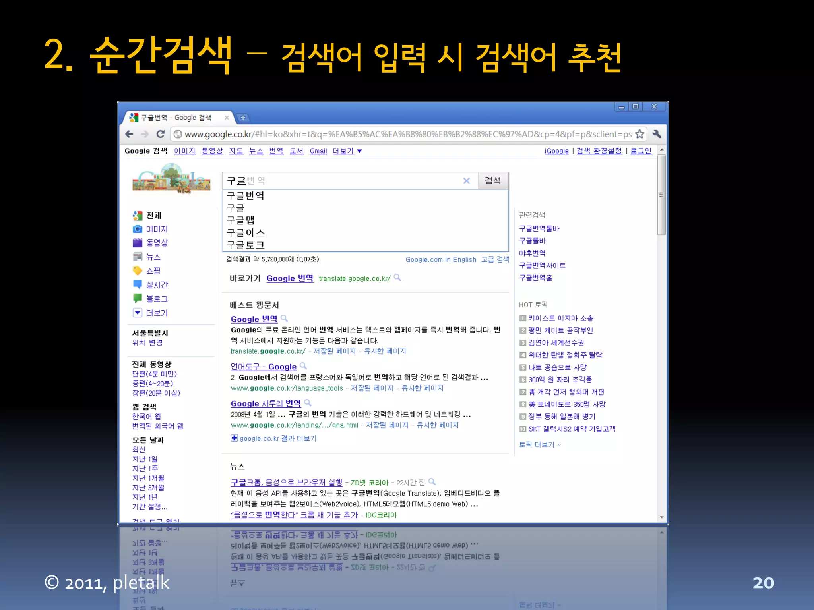Screen dimensions: 814x610
Task: Expand the 더보기 dropdown in left sidebar
Action: pyautogui.click(x=138, y=313)
